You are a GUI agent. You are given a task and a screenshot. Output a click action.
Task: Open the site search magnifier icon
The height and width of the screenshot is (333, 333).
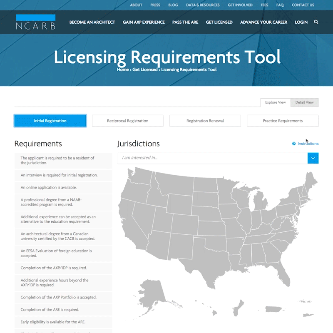[x=316, y=22]
